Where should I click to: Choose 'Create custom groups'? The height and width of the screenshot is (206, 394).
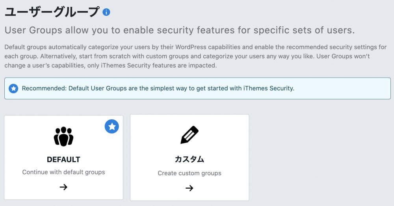click(190, 173)
